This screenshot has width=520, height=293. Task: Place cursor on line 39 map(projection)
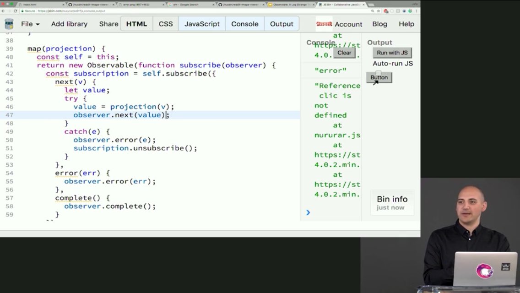[x=66, y=49]
